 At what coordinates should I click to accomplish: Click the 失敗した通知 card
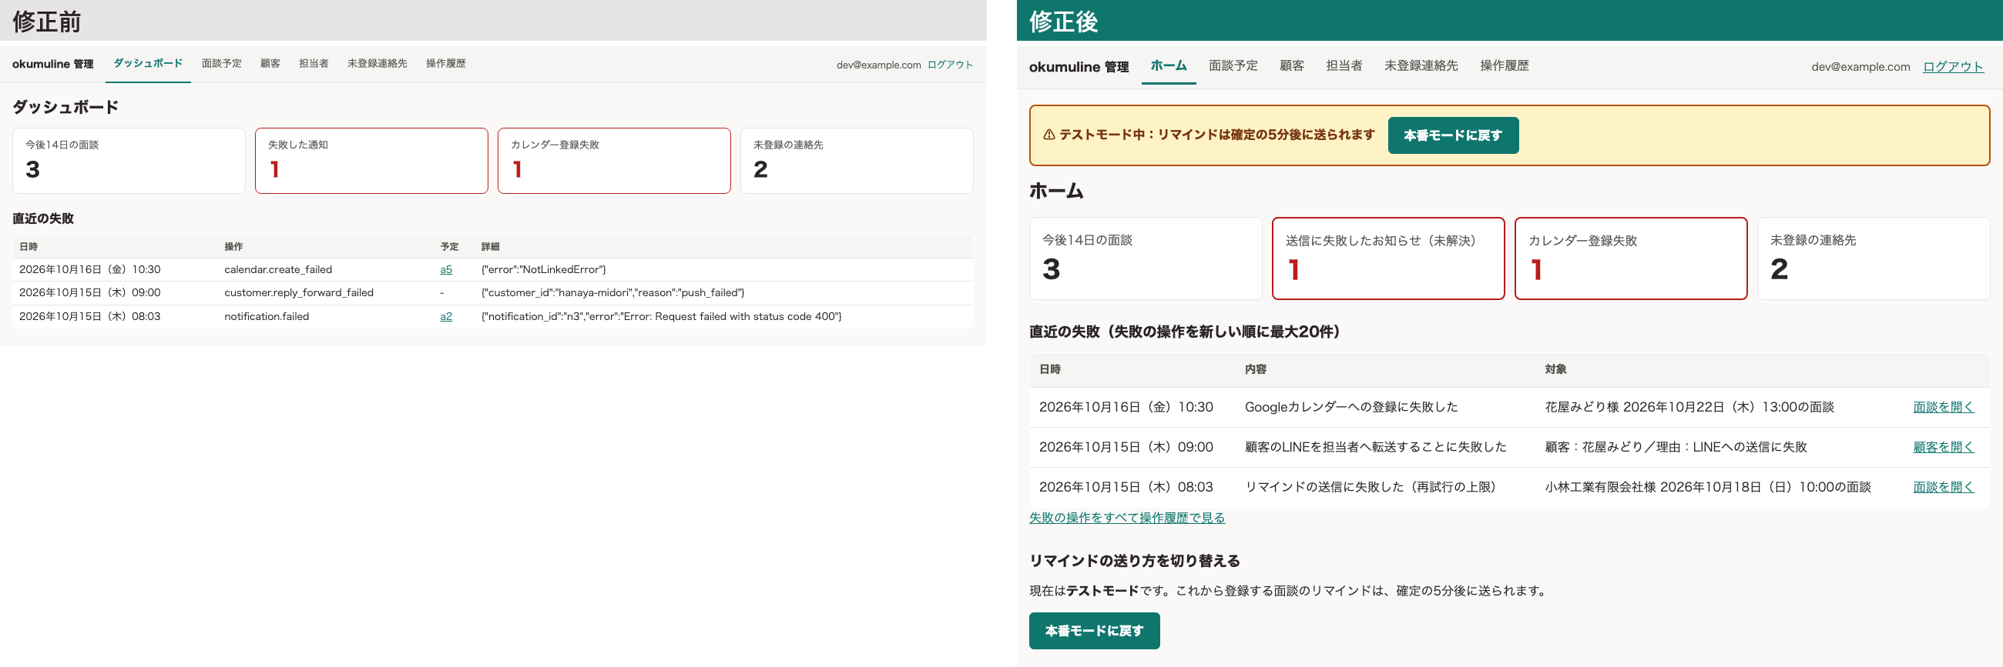[371, 161]
